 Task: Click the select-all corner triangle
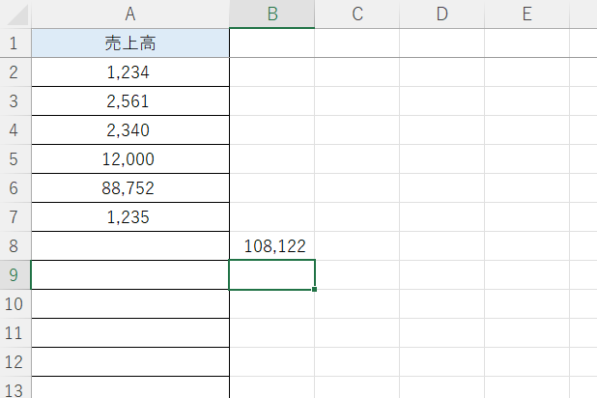click(15, 14)
